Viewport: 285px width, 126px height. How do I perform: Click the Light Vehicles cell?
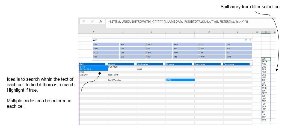122,80
